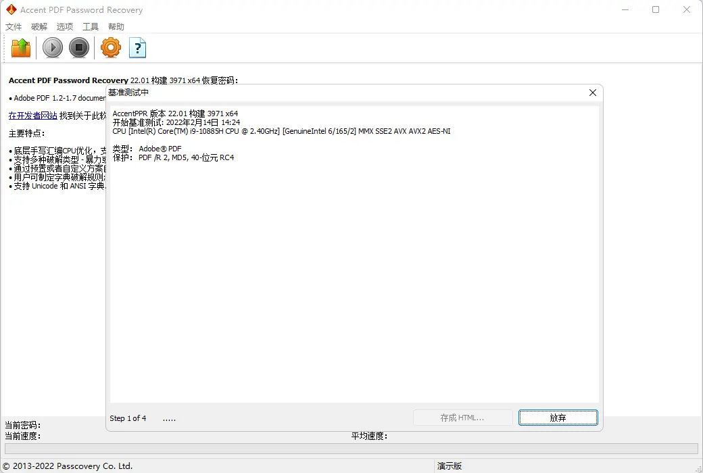The height and width of the screenshot is (473, 703).
Task: Start recovery with the play icon
Action: [53, 47]
